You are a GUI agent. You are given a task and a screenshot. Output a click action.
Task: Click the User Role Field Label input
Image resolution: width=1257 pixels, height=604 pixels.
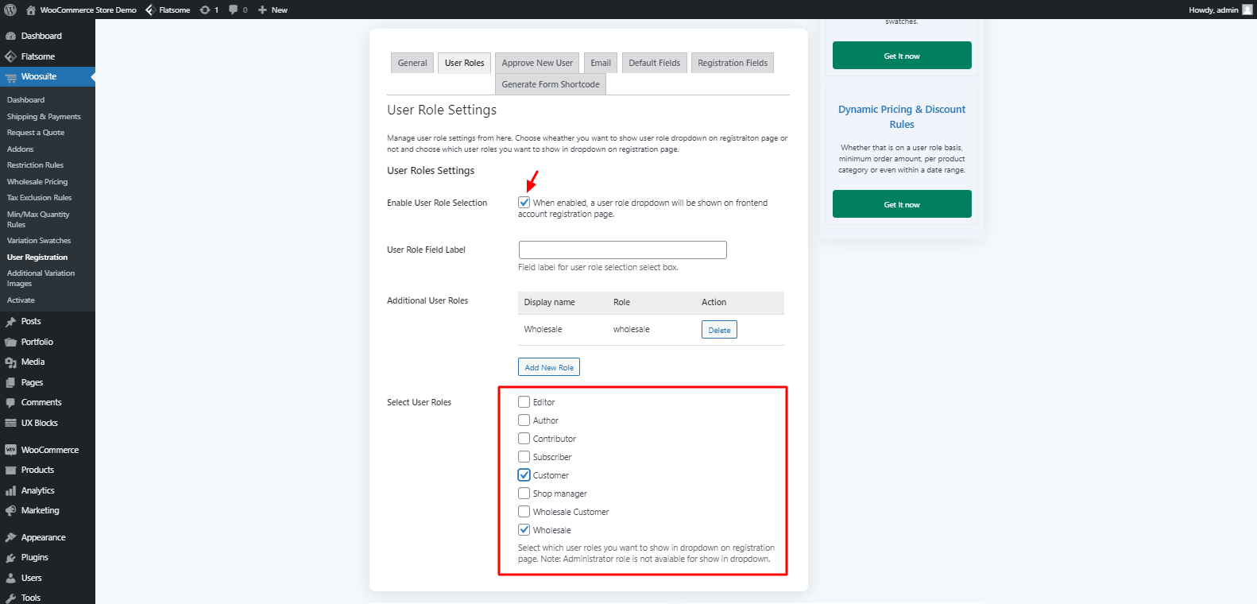623,250
